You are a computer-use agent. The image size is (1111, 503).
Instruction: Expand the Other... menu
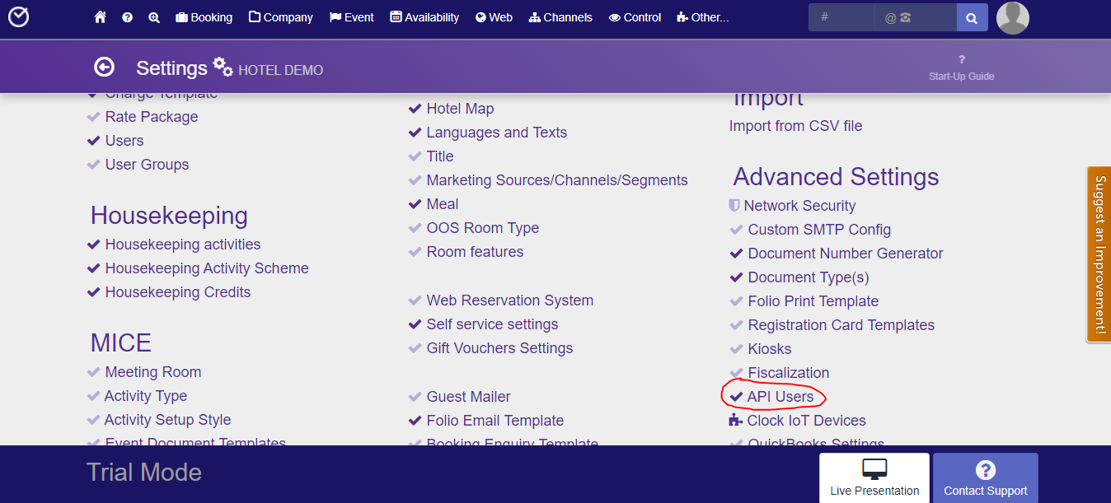(x=702, y=17)
